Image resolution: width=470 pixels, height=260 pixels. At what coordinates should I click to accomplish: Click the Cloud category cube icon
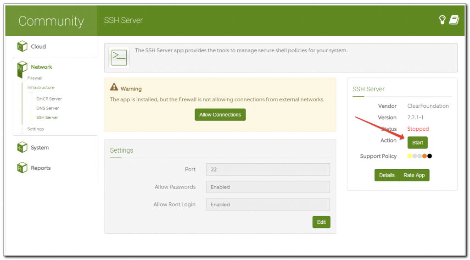[x=22, y=46]
